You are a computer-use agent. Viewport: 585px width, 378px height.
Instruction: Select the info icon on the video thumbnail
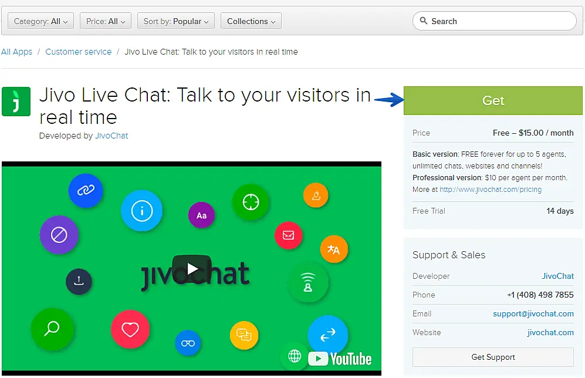(141, 211)
